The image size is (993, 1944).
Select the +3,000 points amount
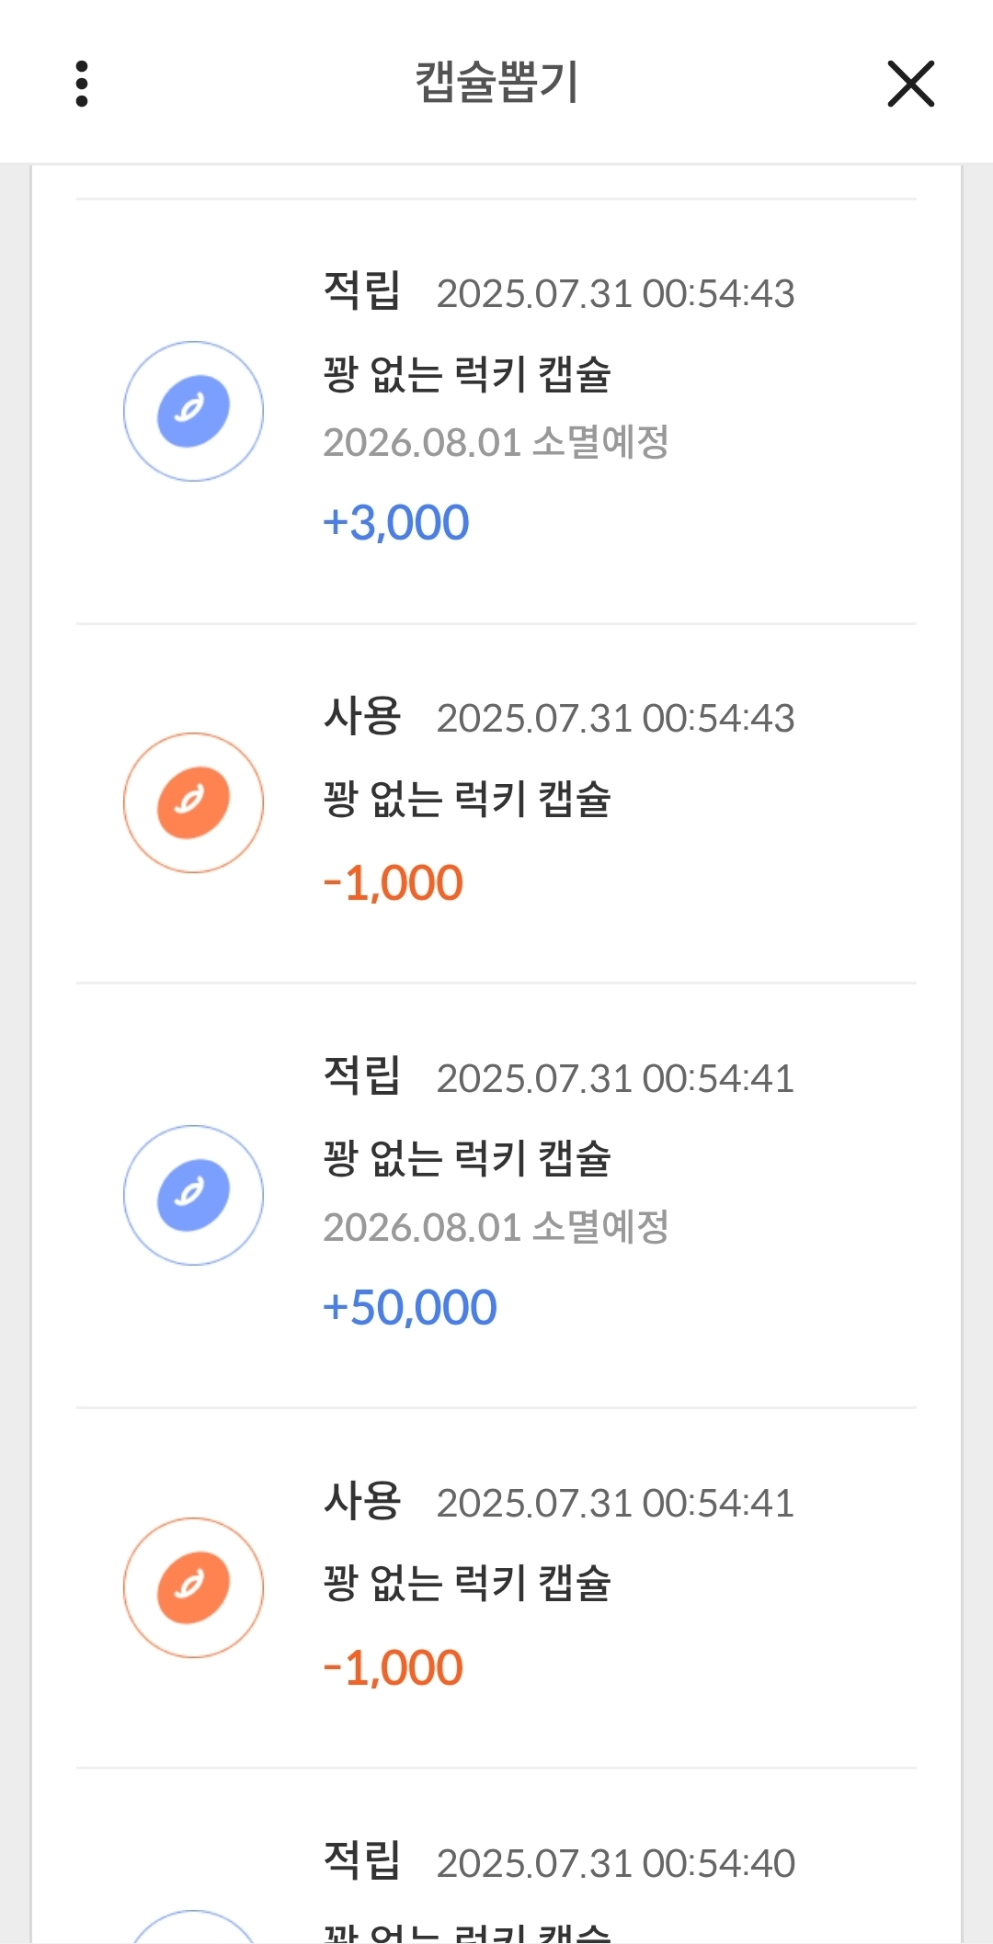[395, 523]
